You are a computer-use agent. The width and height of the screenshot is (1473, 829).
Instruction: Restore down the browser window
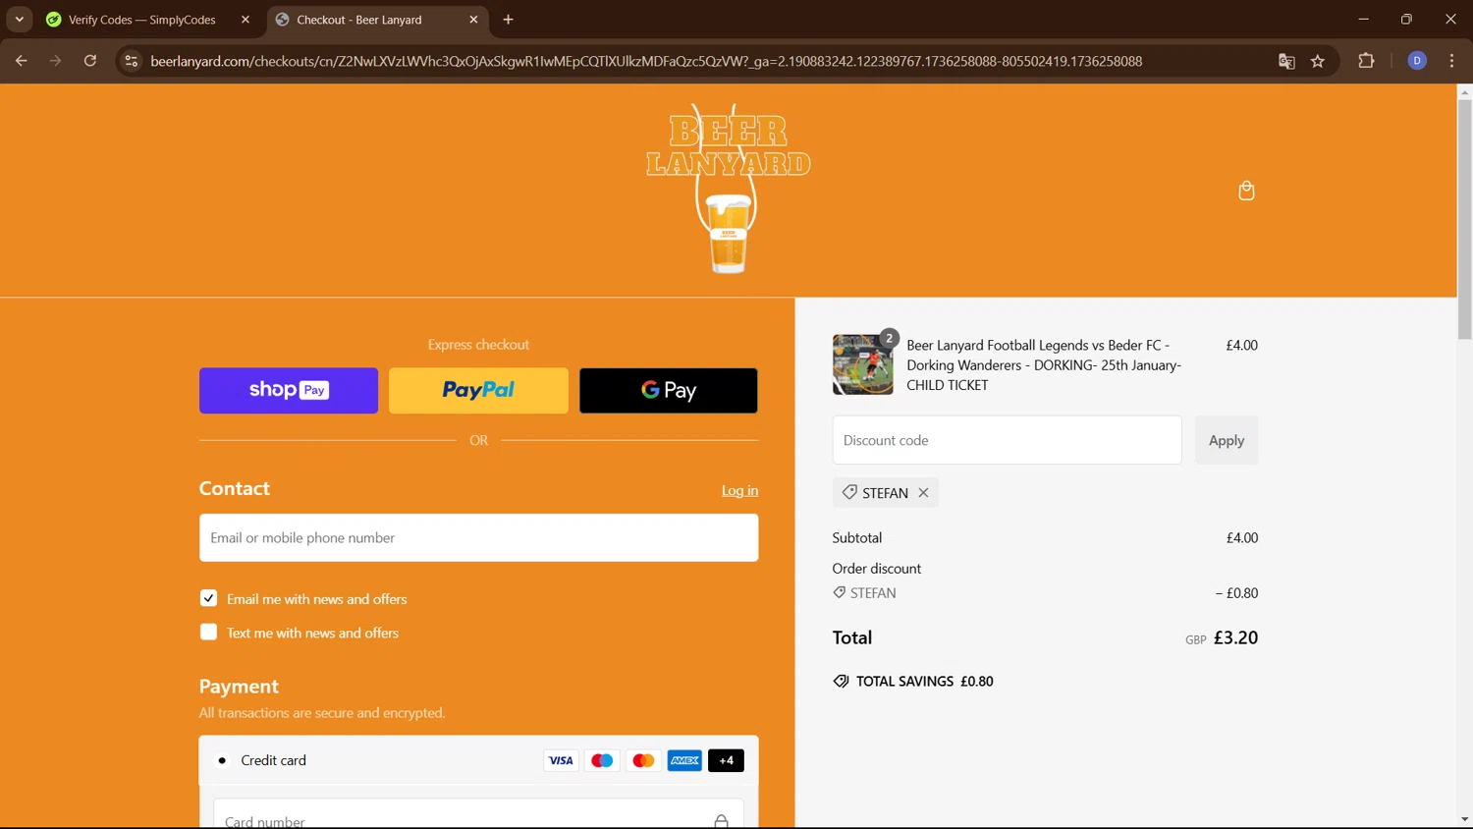pyautogui.click(x=1406, y=20)
